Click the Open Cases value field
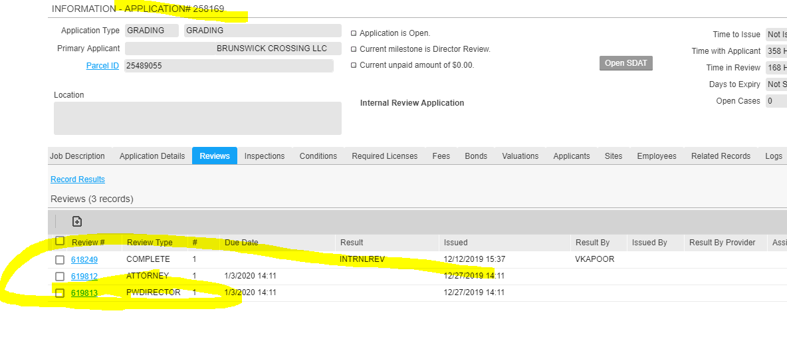This screenshot has height=347, width=787. (776, 101)
